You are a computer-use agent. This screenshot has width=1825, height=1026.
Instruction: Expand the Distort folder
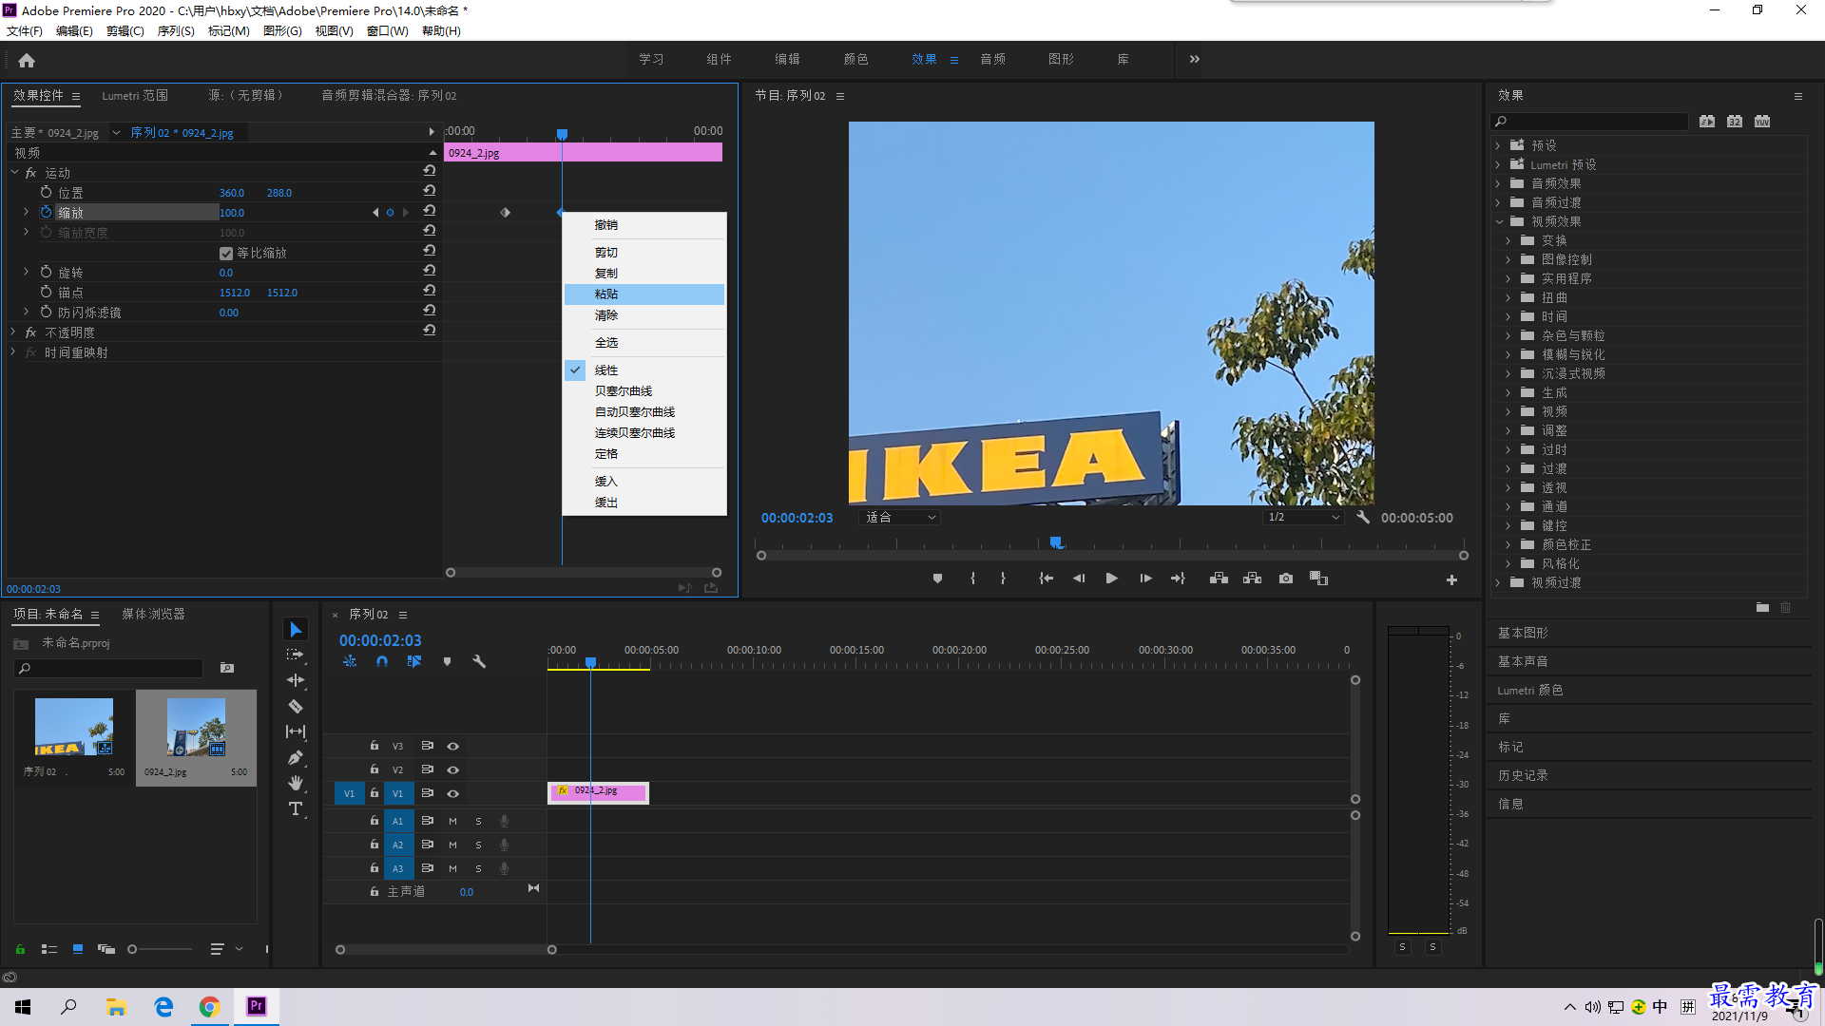pyautogui.click(x=1508, y=297)
